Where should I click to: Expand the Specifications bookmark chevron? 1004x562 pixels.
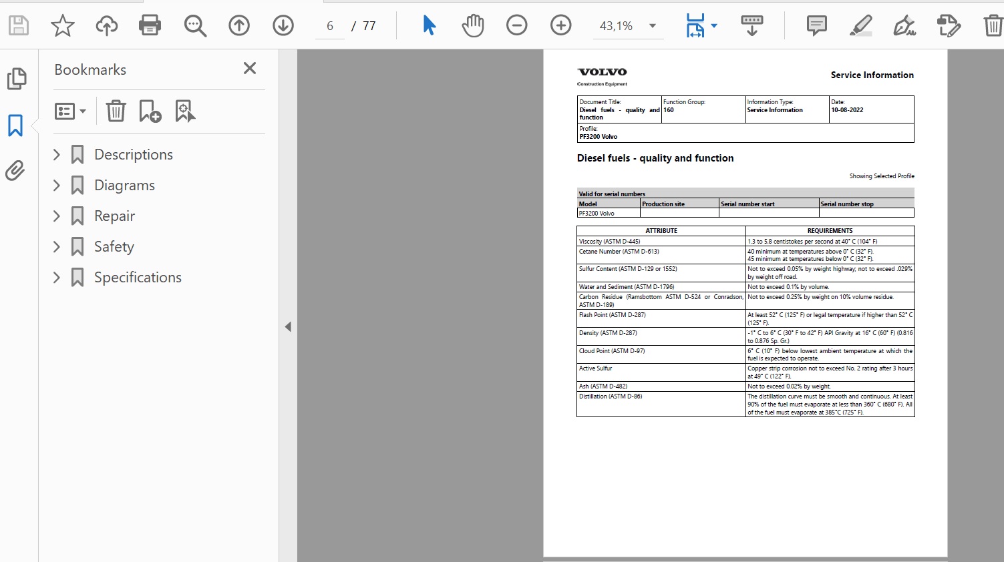pyautogui.click(x=57, y=278)
